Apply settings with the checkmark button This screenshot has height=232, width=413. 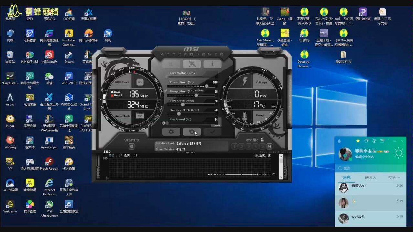[212, 132]
